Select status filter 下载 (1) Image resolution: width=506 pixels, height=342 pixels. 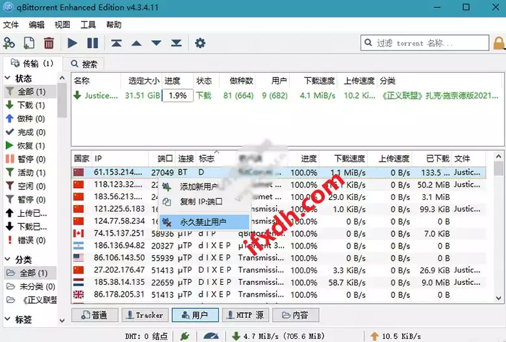(x=31, y=105)
